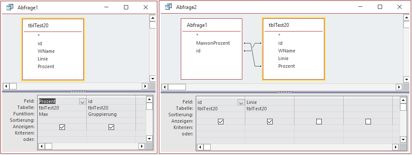Maximize the Abfrage1 query window
The width and height of the screenshot is (412, 155).
pos(126,7)
